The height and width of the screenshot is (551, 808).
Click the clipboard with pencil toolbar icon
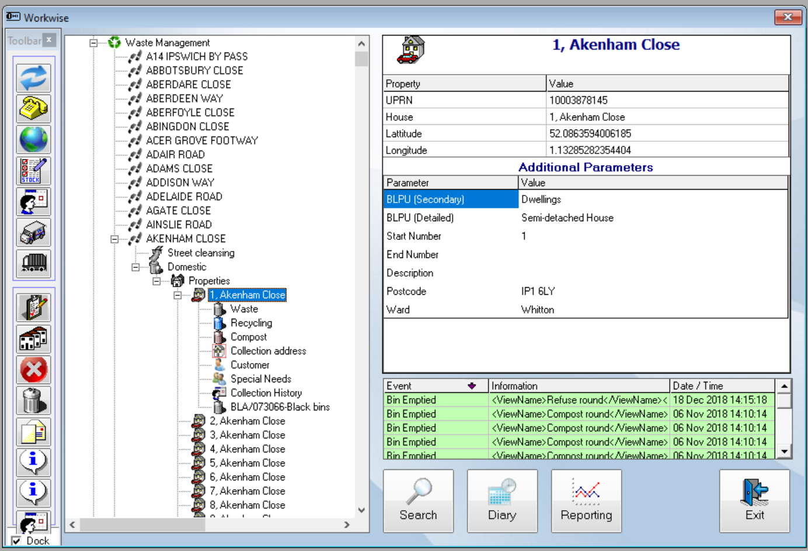point(33,308)
